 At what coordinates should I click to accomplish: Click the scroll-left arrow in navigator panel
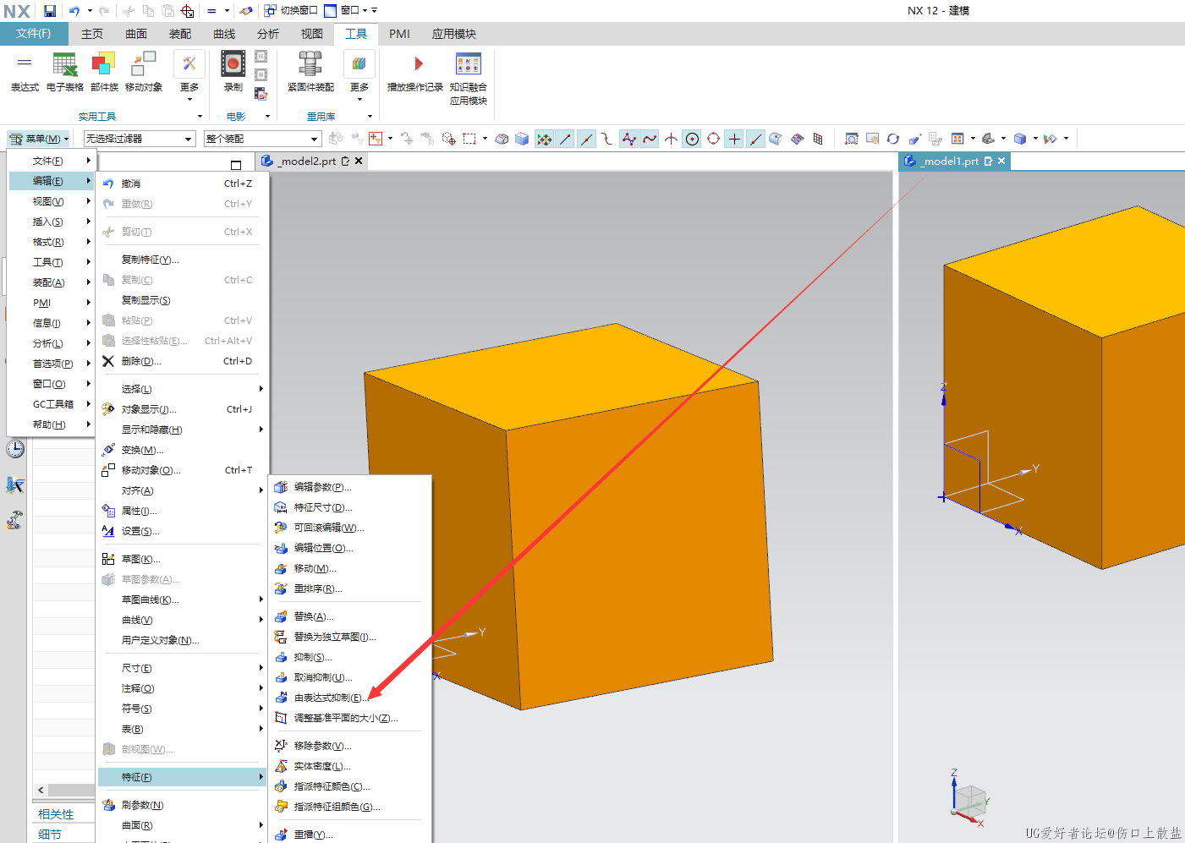(x=41, y=790)
